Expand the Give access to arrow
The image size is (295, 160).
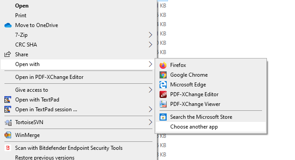click(150, 90)
